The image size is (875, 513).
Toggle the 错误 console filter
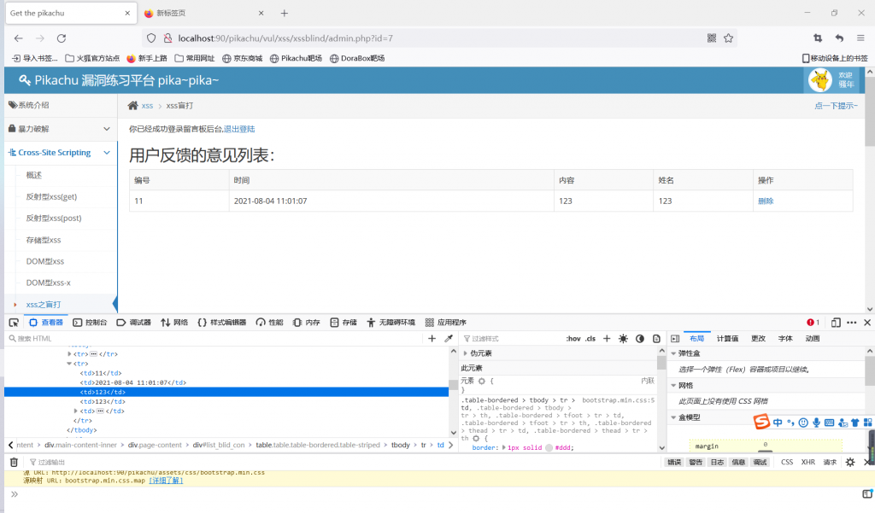pos(674,462)
